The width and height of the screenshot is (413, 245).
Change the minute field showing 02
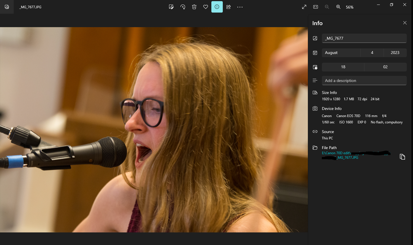click(x=385, y=67)
